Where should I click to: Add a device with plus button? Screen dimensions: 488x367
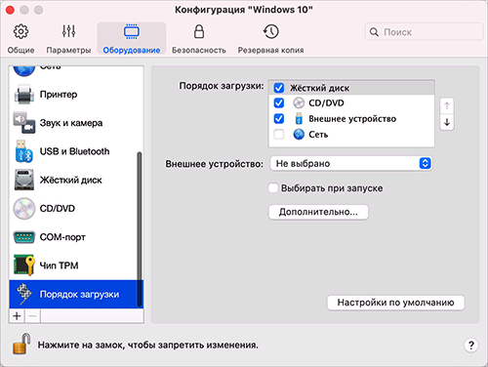click(17, 316)
